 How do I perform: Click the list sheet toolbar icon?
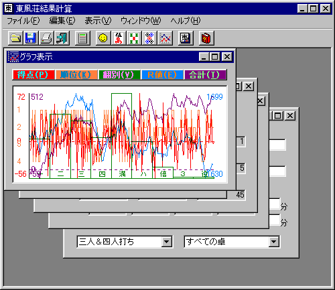(82, 38)
